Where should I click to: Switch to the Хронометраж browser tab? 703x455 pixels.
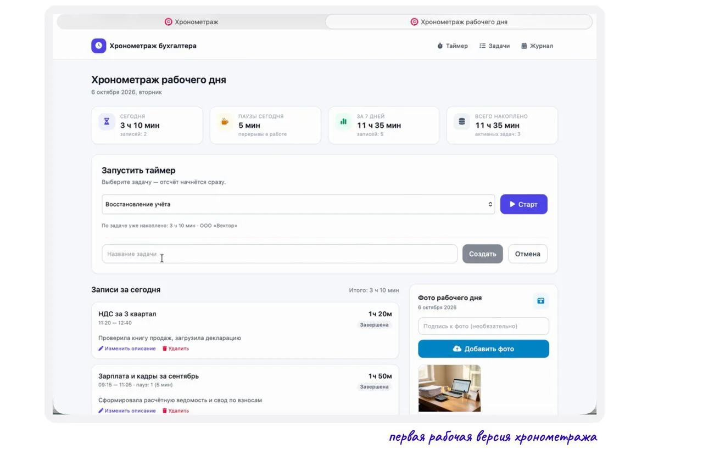pyautogui.click(x=191, y=22)
